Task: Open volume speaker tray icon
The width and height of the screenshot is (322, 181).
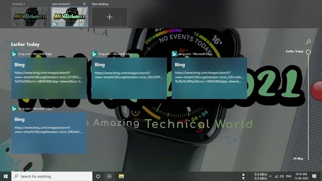Action: click(x=282, y=176)
